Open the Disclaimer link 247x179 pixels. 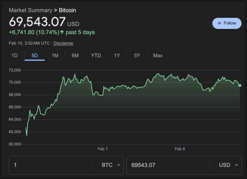63,43
